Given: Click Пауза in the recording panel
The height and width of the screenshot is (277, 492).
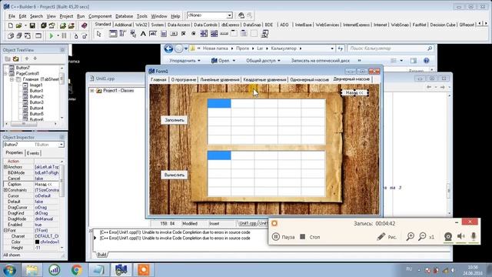Looking at the screenshot, I should coord(284,237).
